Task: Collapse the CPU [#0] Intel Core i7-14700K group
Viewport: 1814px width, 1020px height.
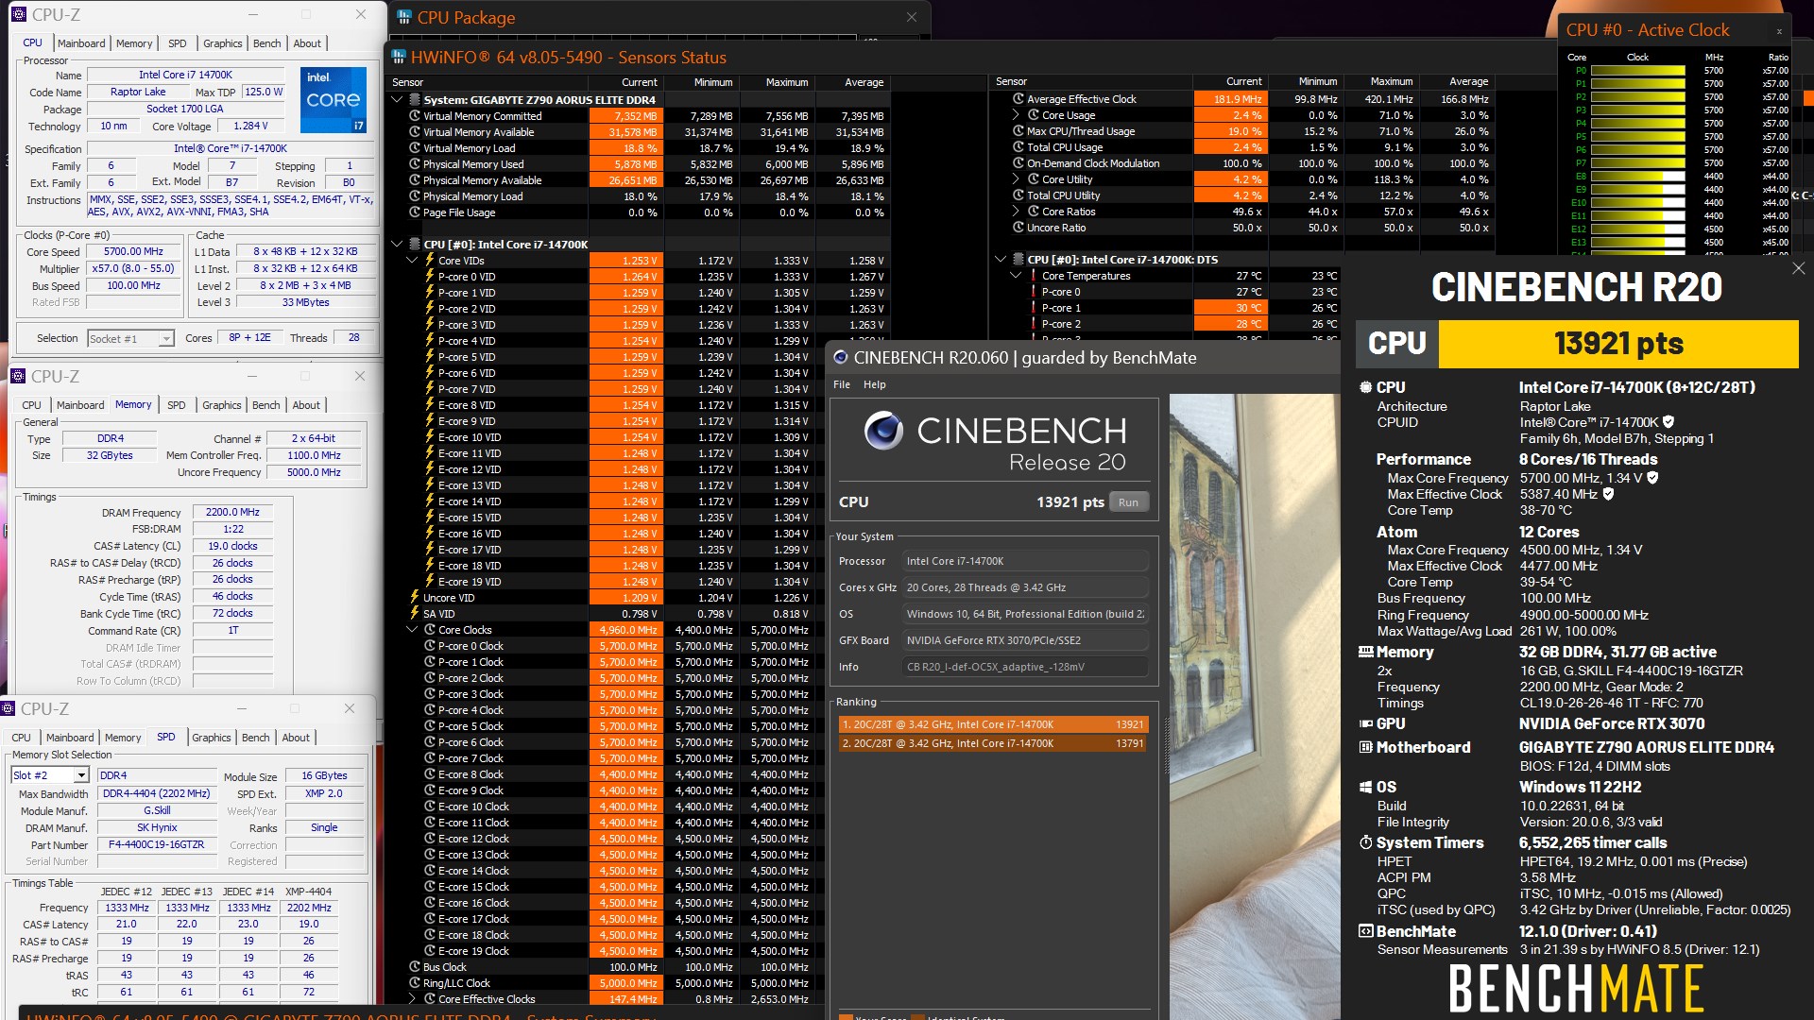Action: [x=397, y=244]
